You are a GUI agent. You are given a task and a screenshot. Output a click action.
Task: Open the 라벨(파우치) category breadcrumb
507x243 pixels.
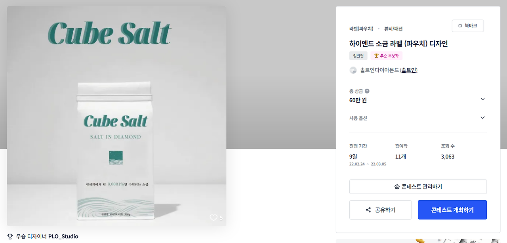[x=361, y=29]
